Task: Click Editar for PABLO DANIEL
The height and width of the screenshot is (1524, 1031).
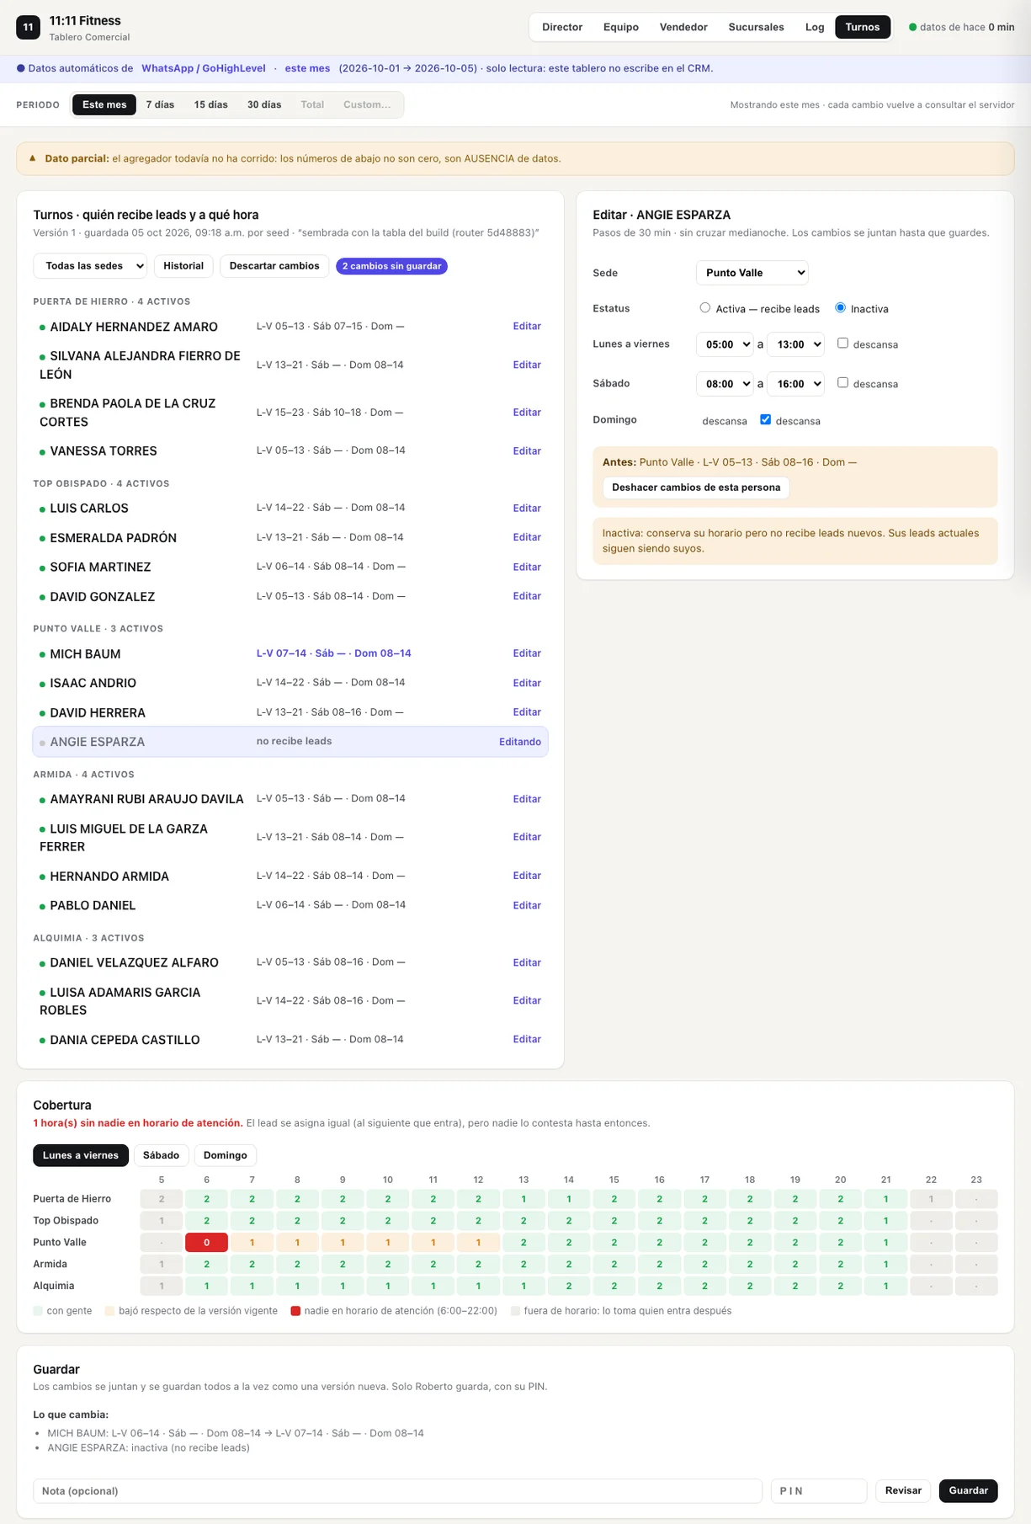Action: coord(527,905)
